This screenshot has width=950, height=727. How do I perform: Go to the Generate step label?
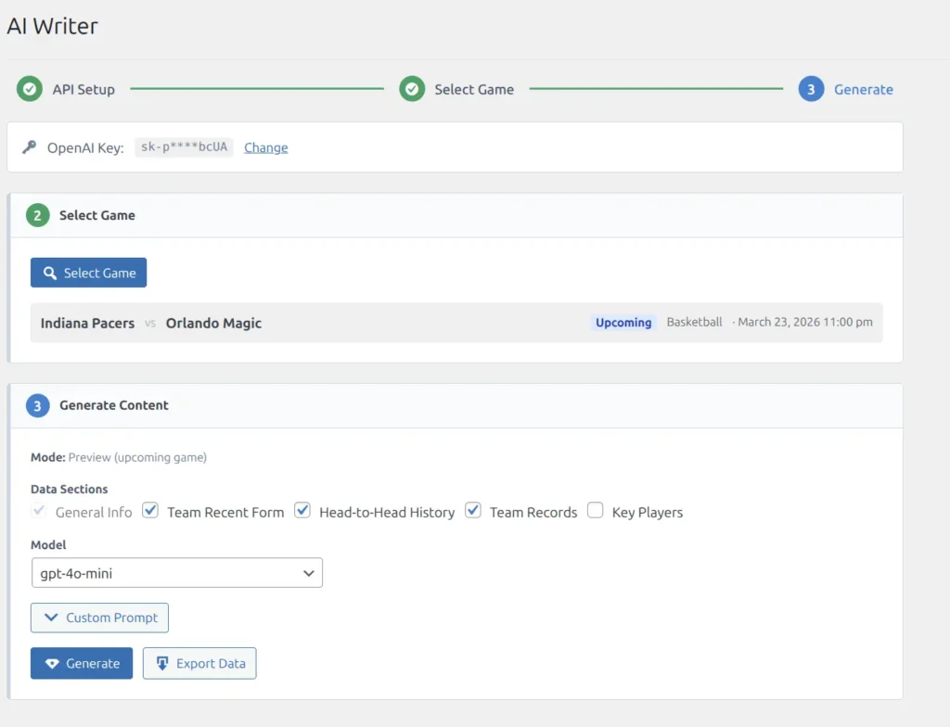(864, 90)
